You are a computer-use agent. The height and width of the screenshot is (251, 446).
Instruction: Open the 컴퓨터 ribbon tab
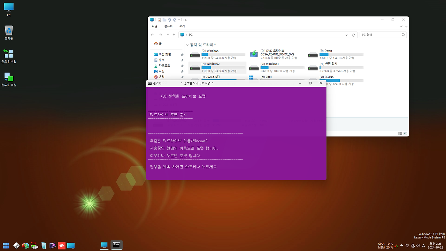(168, 26)
